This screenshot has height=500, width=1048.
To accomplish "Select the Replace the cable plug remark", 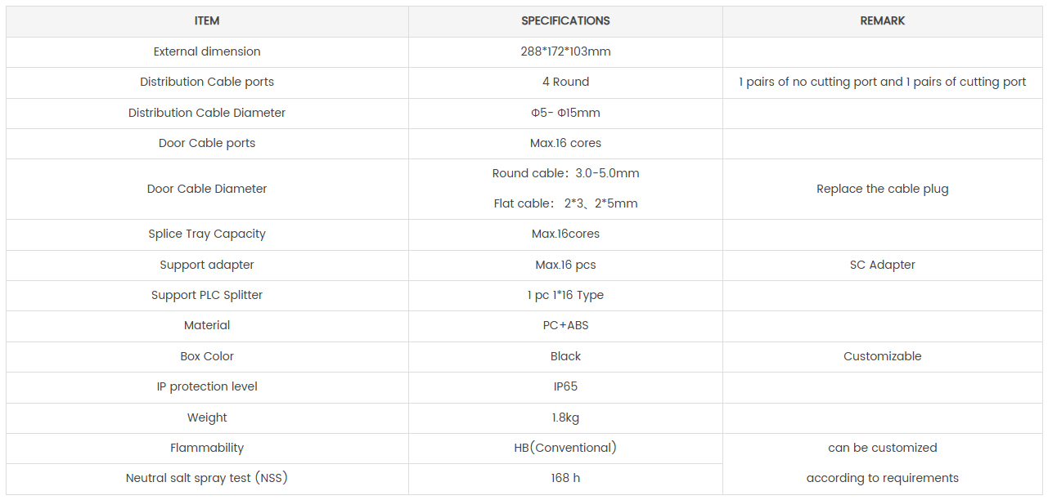I will coord(882,189).
